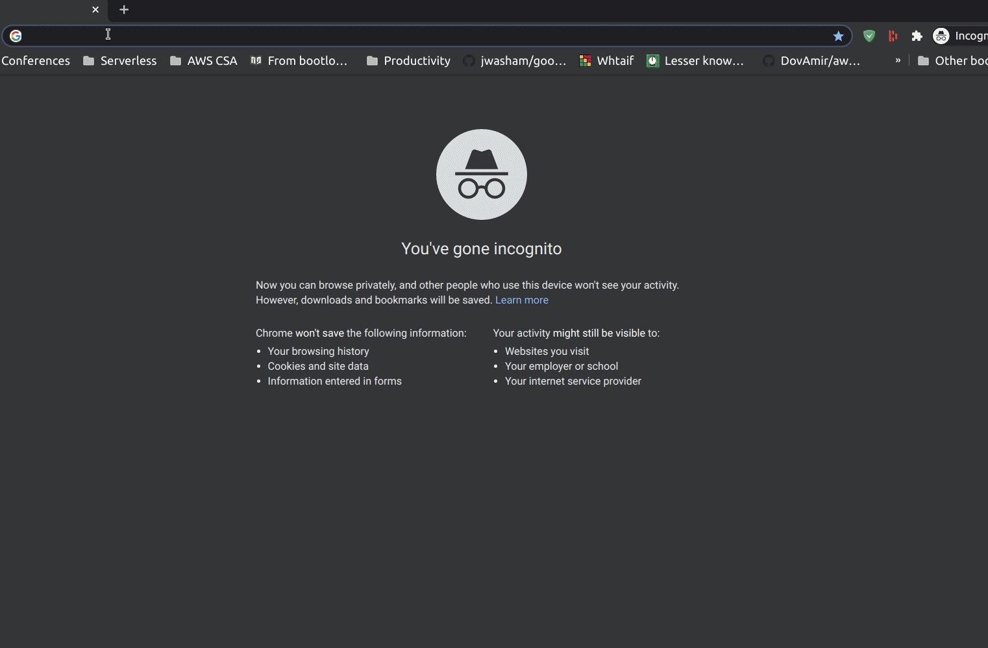
Task: Click the Learn more link
Action: [522, 300]
